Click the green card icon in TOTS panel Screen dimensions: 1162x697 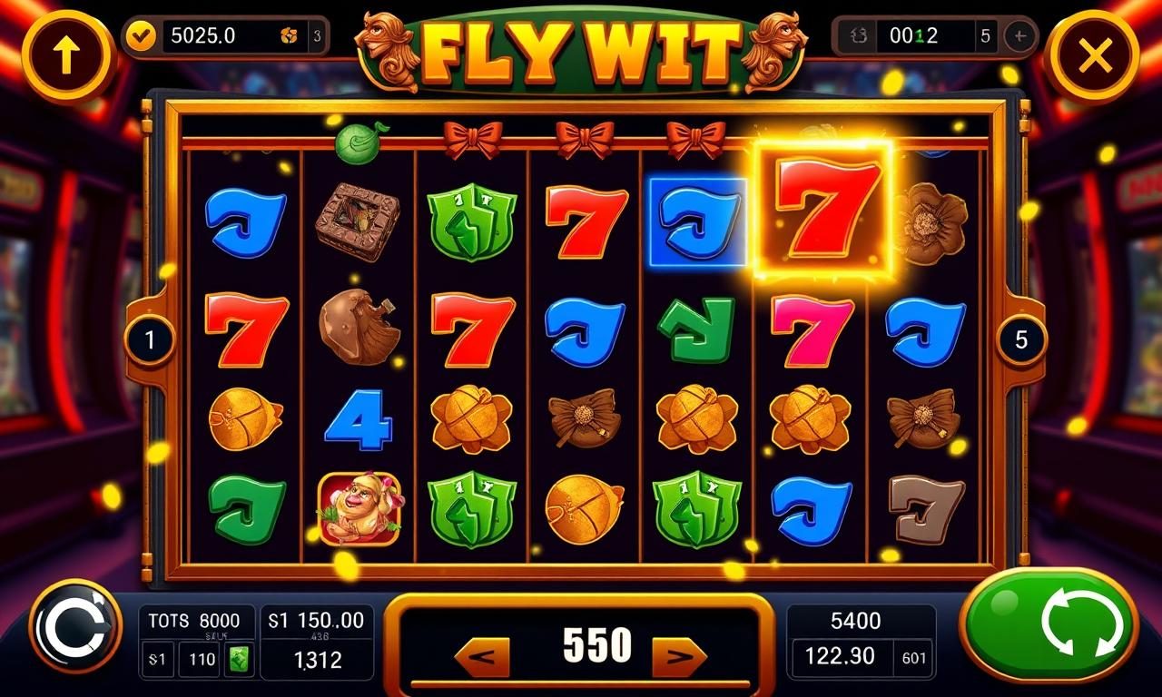[x=238, y=659]
